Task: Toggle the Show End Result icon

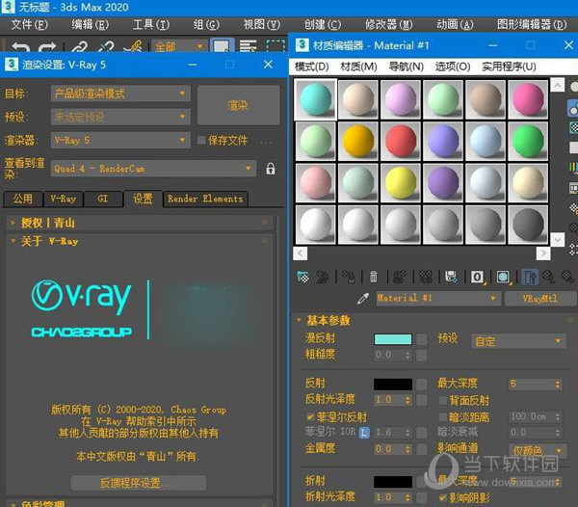Action: point(530,277)
